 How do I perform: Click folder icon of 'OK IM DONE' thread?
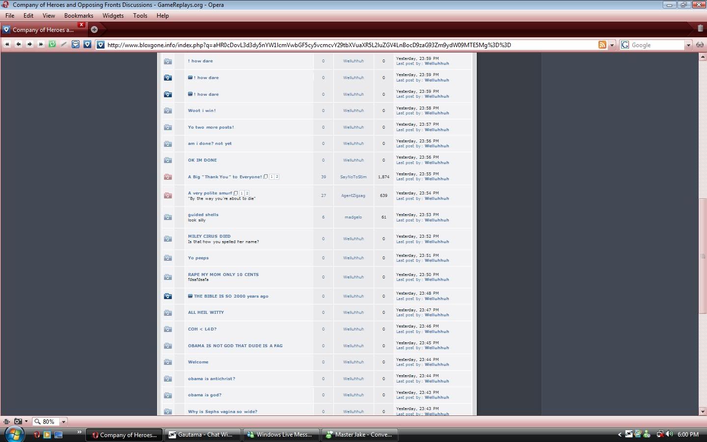[168, 160]
